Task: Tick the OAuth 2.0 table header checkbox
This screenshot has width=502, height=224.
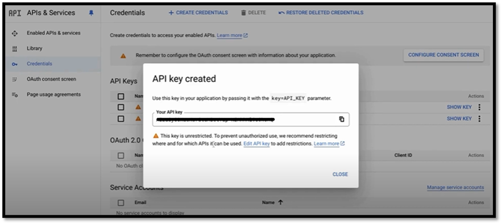Action: [x=121, y=155]
